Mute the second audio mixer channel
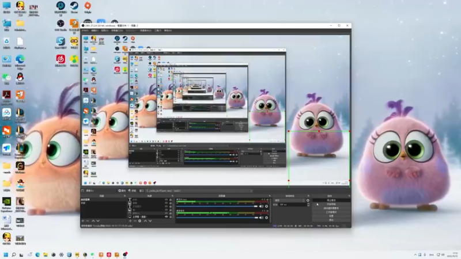Screen dimensions: 461x259 [x=261, y=218]
